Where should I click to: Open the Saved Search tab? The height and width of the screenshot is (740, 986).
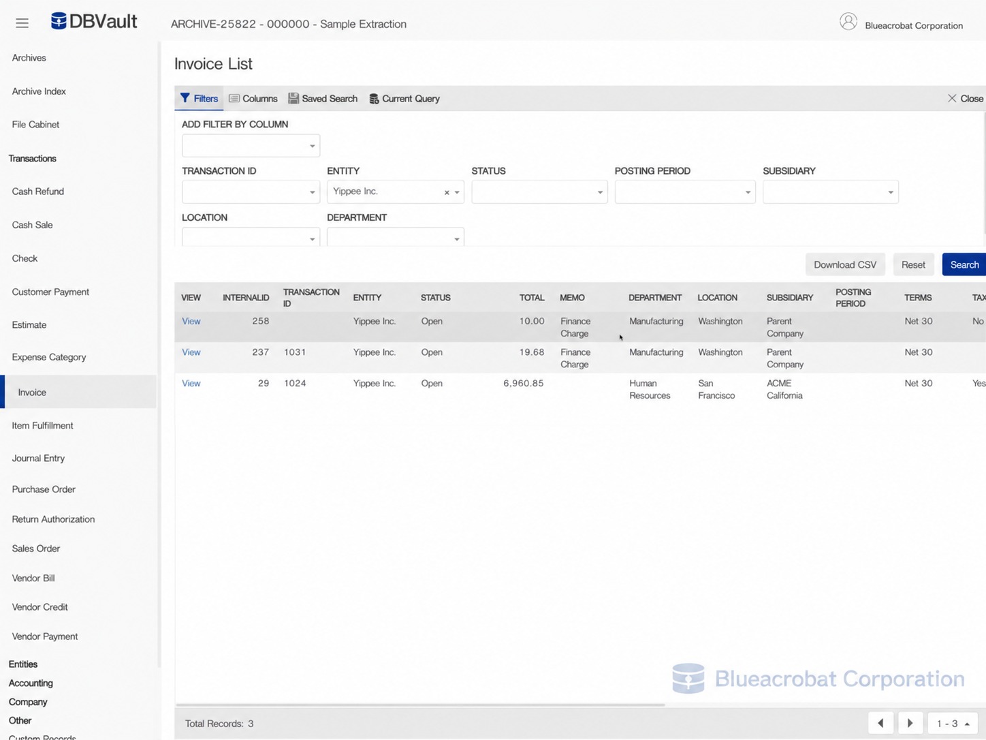point(323,98)
